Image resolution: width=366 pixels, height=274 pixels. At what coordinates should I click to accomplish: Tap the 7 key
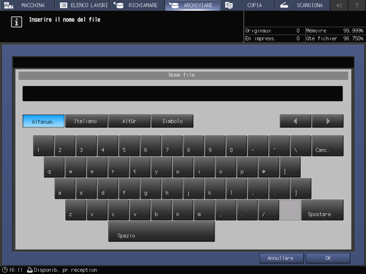click(x=172, y=145)
